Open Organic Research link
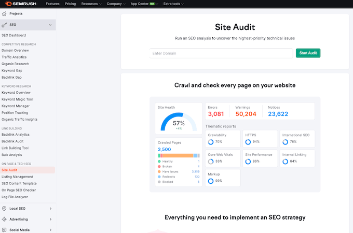The height and width of the screenshot is (233, 353). [x=15, y=64]
